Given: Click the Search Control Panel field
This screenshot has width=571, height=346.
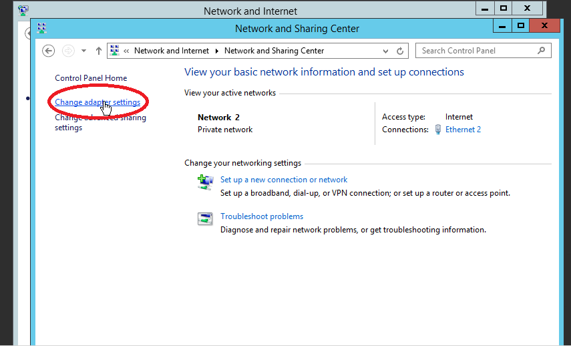Looking at the screenshot, I should pos(477,51).
